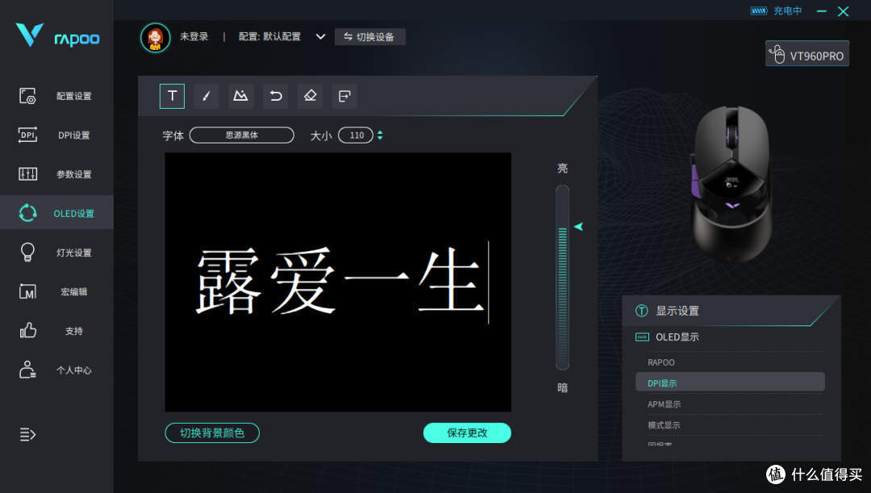Select the OLED设置 sidebar entry

pyautogui.click(x=56, y=213)
